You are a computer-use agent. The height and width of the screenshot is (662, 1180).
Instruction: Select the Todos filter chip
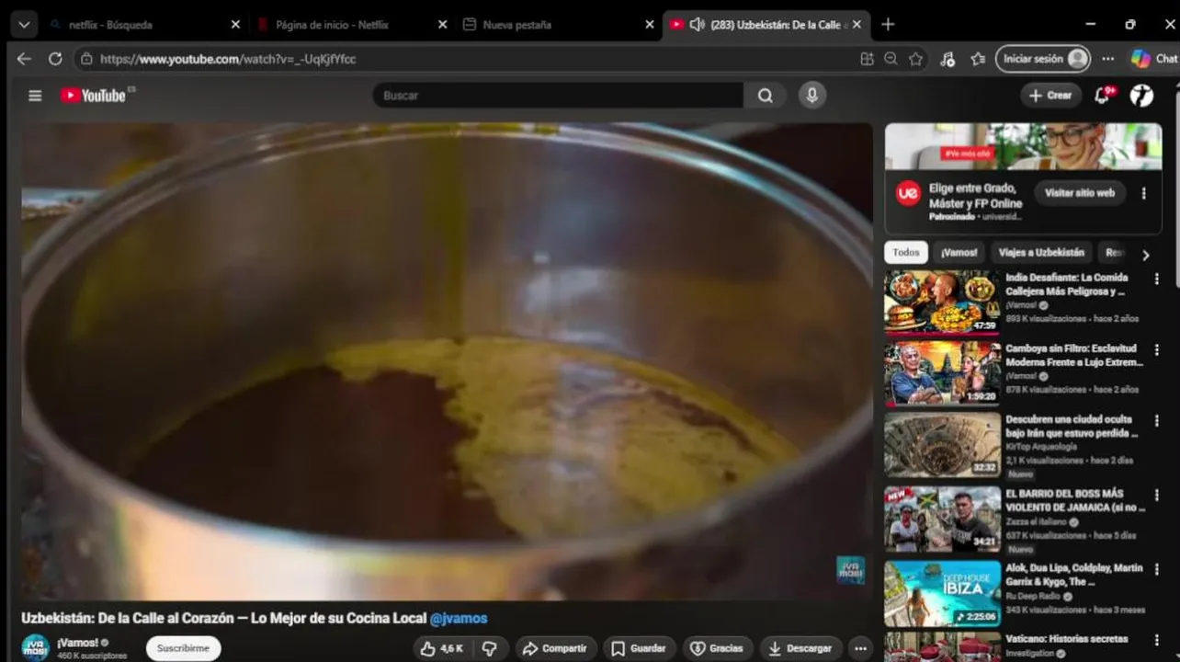click(906, 253)
